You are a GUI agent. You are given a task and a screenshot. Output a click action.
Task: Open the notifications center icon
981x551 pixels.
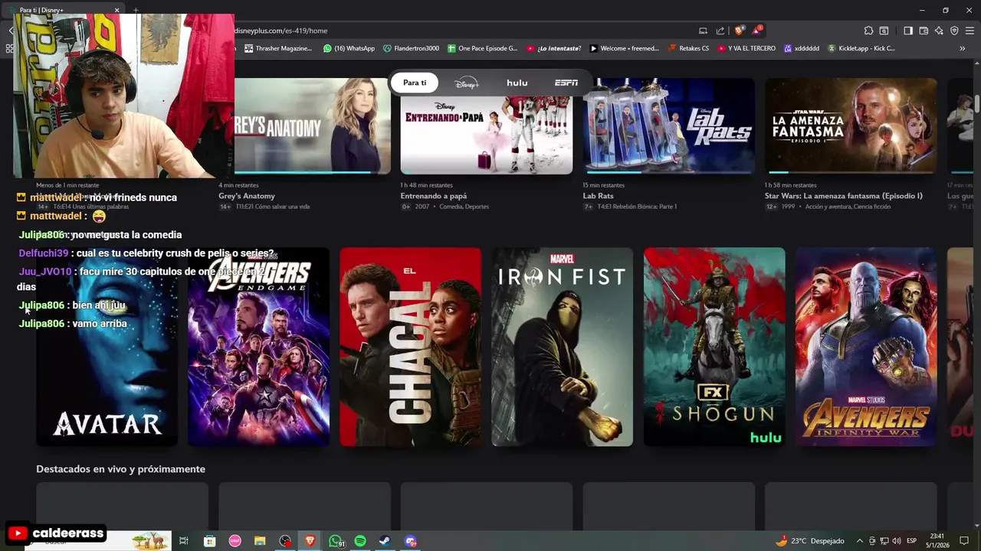tap(966, 541)
